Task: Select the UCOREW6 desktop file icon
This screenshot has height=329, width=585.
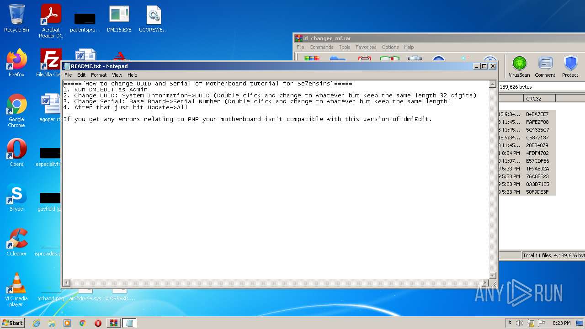Action: [154, 18]
